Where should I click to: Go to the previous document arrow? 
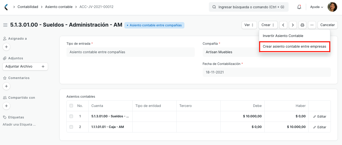pyautogui.click(x=283, y=25)
